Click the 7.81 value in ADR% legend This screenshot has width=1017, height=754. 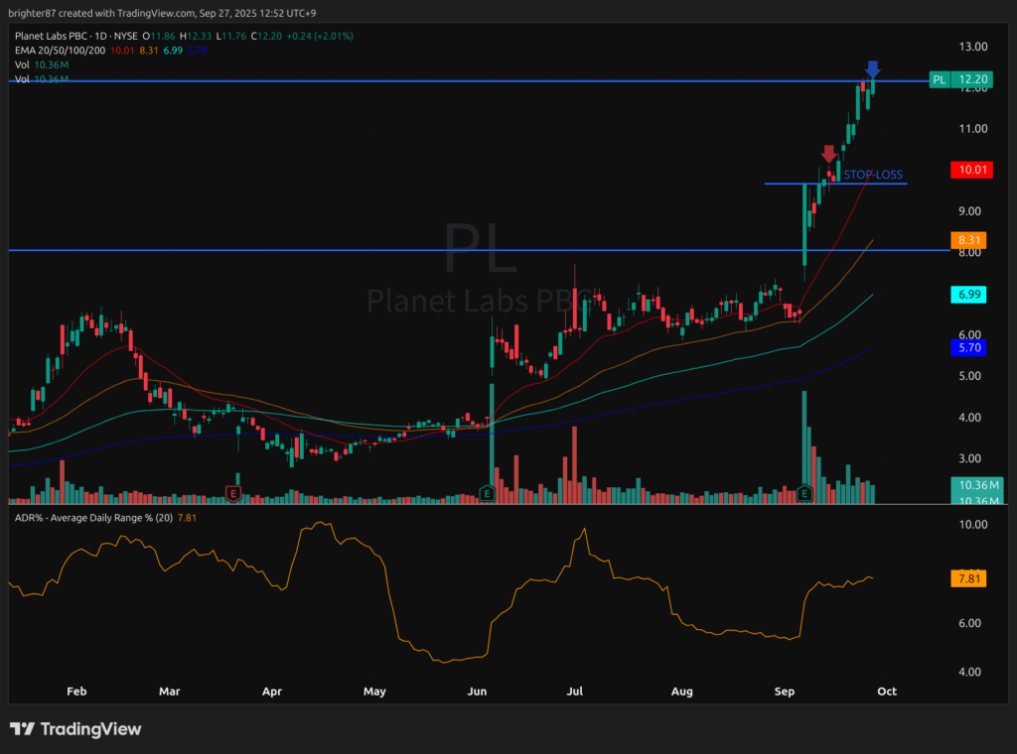[187, 518]
